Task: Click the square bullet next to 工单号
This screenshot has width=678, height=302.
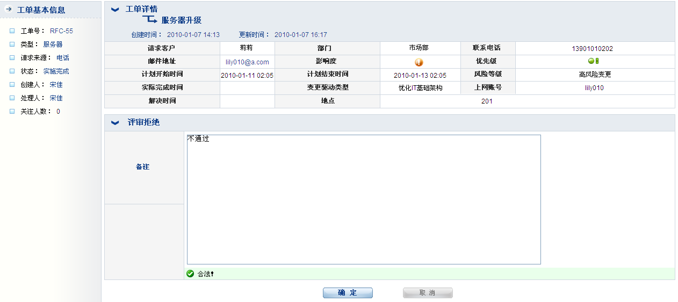Action: 12,31
